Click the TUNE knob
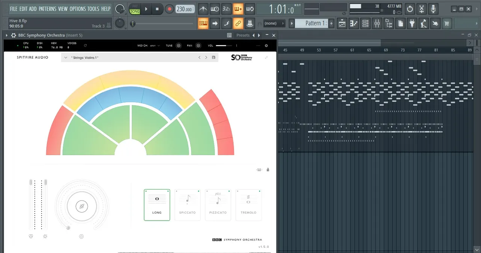The width and height of the screenshot is (481, 253). click(x=178, y=46)
